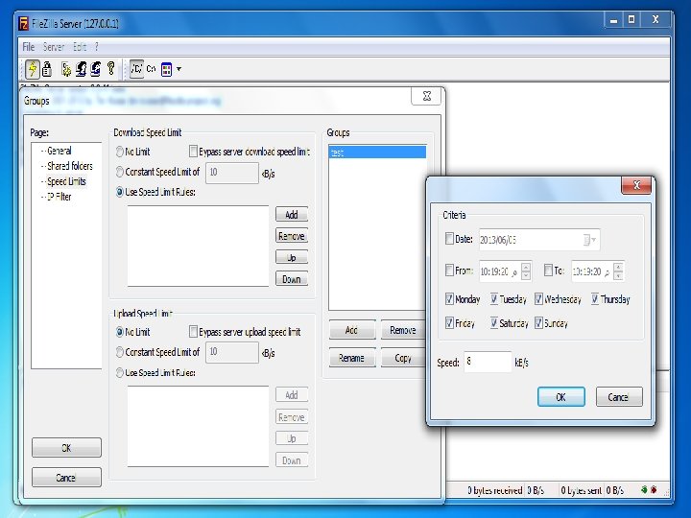This screenshot has height=518, width=691.
Task: Click To time spinner up arrow
Action: click(x=618, y=267)
